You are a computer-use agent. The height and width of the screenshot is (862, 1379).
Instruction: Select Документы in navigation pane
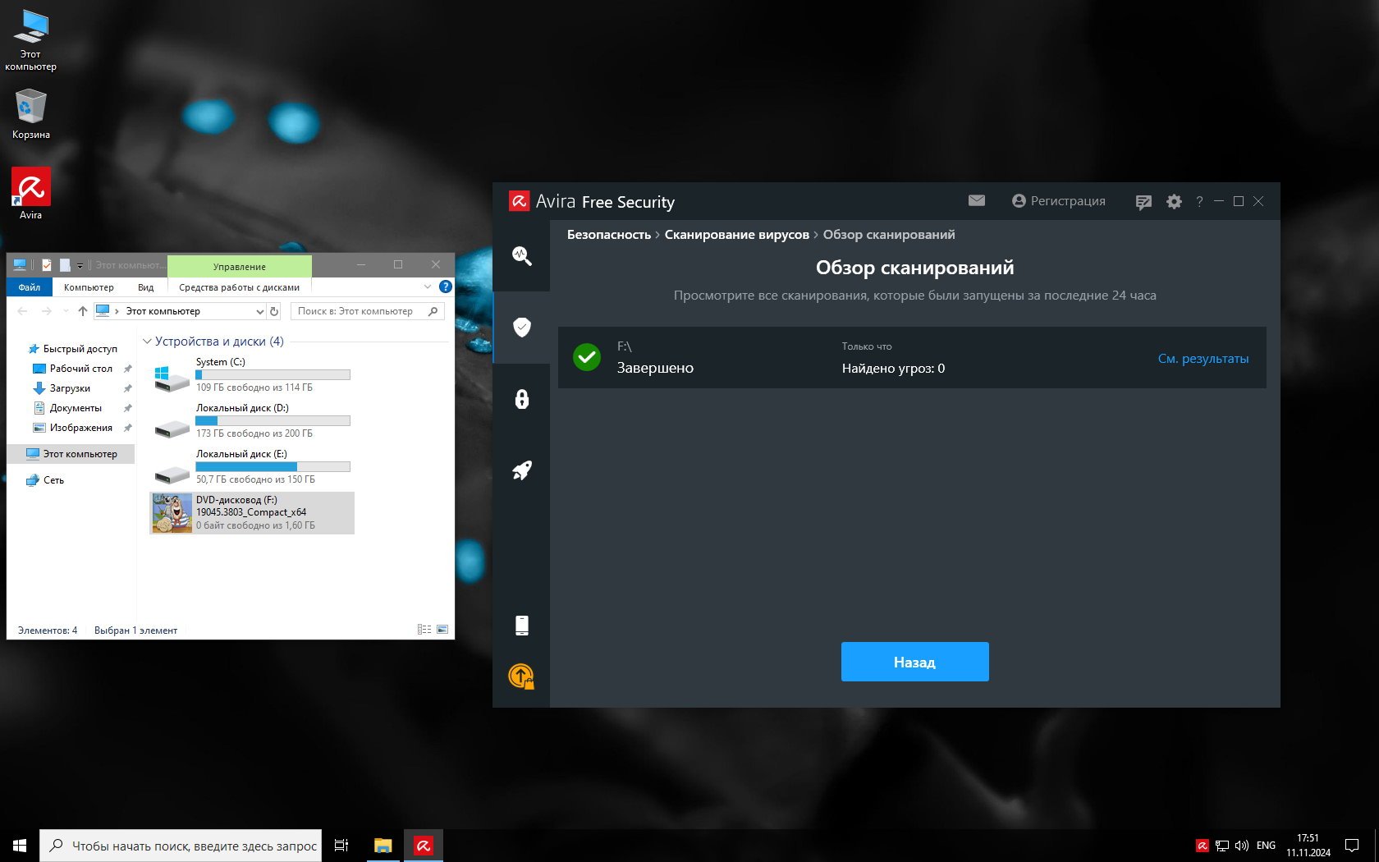pyautogui.click(x=67, y=408)
